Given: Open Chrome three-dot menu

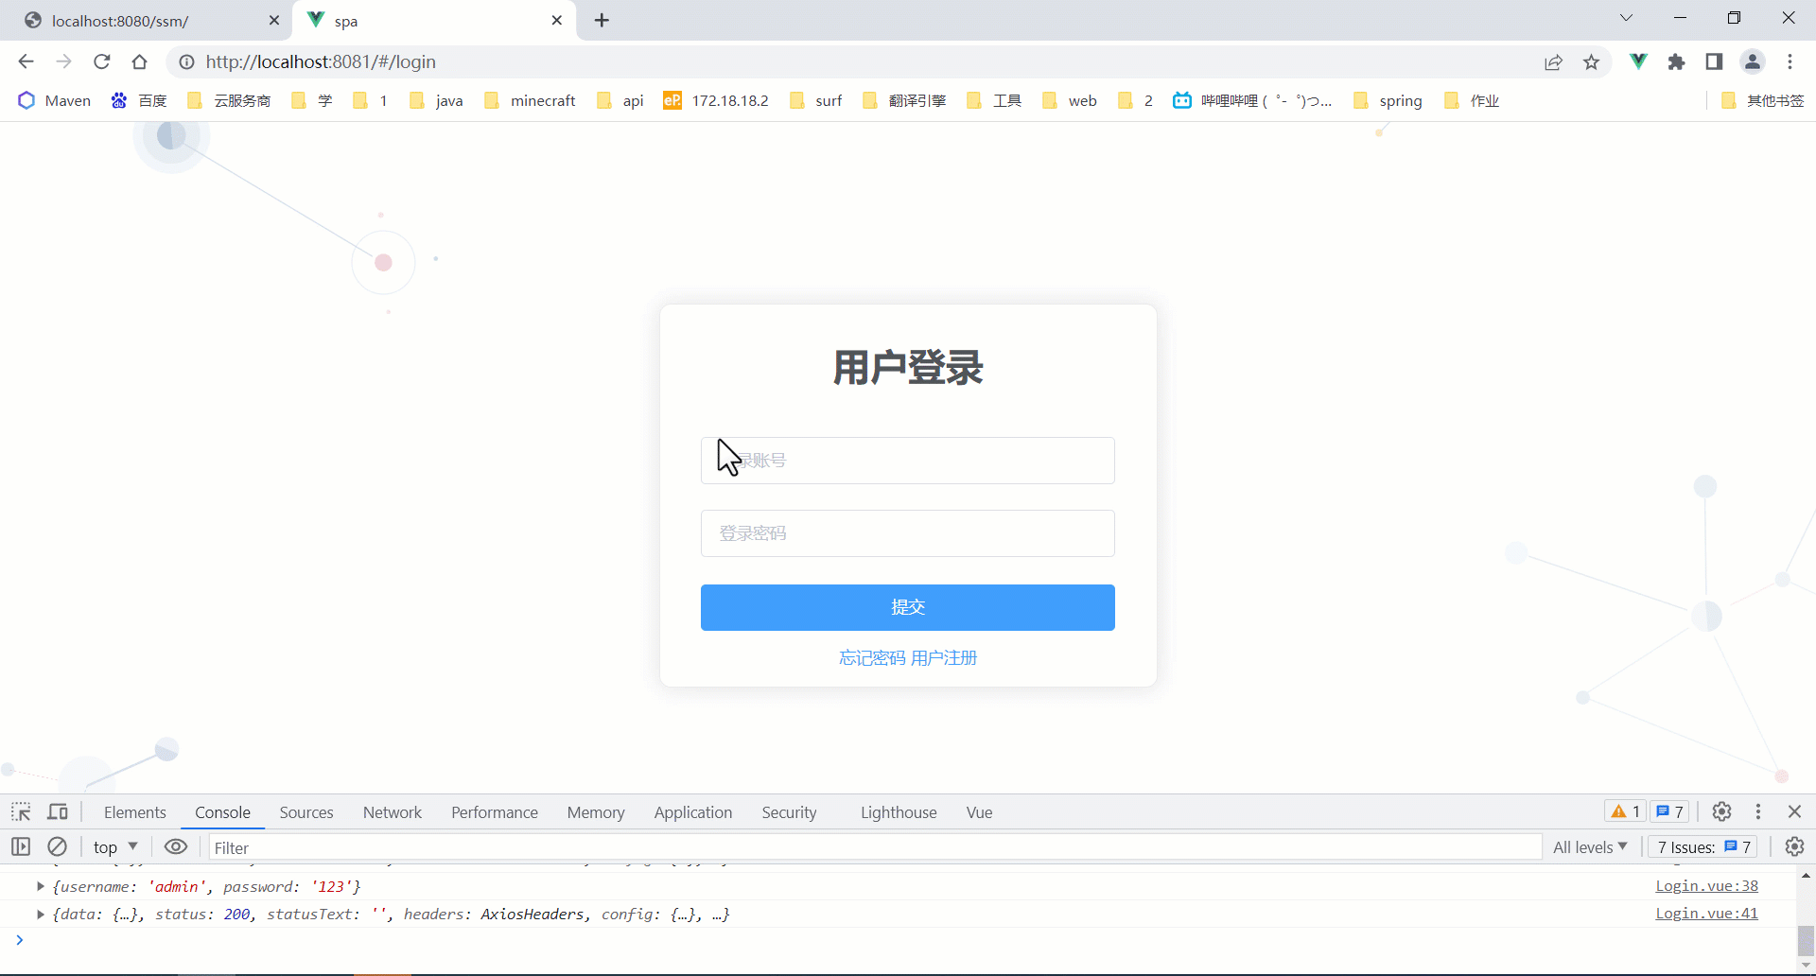Looking at the screenshot, I should (1790, 61).
